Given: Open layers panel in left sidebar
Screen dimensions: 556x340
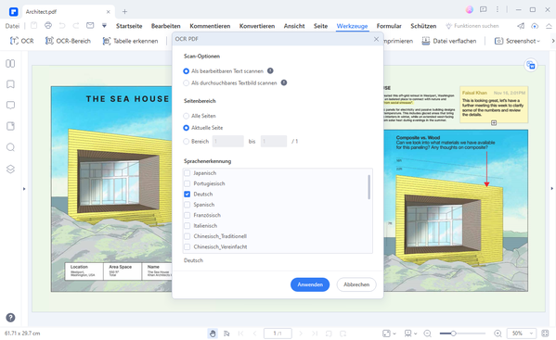Looking at the screenshot, I should (10, 169).
